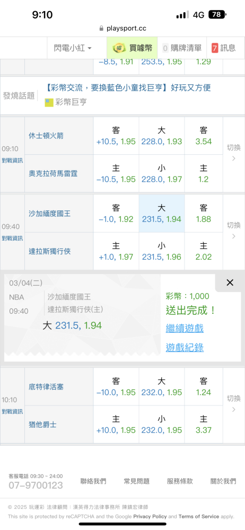Screen dimensions: 245x530
Task: Select 客 -10.0, 1.95 spread for Pistons
Action: point(116,387)
